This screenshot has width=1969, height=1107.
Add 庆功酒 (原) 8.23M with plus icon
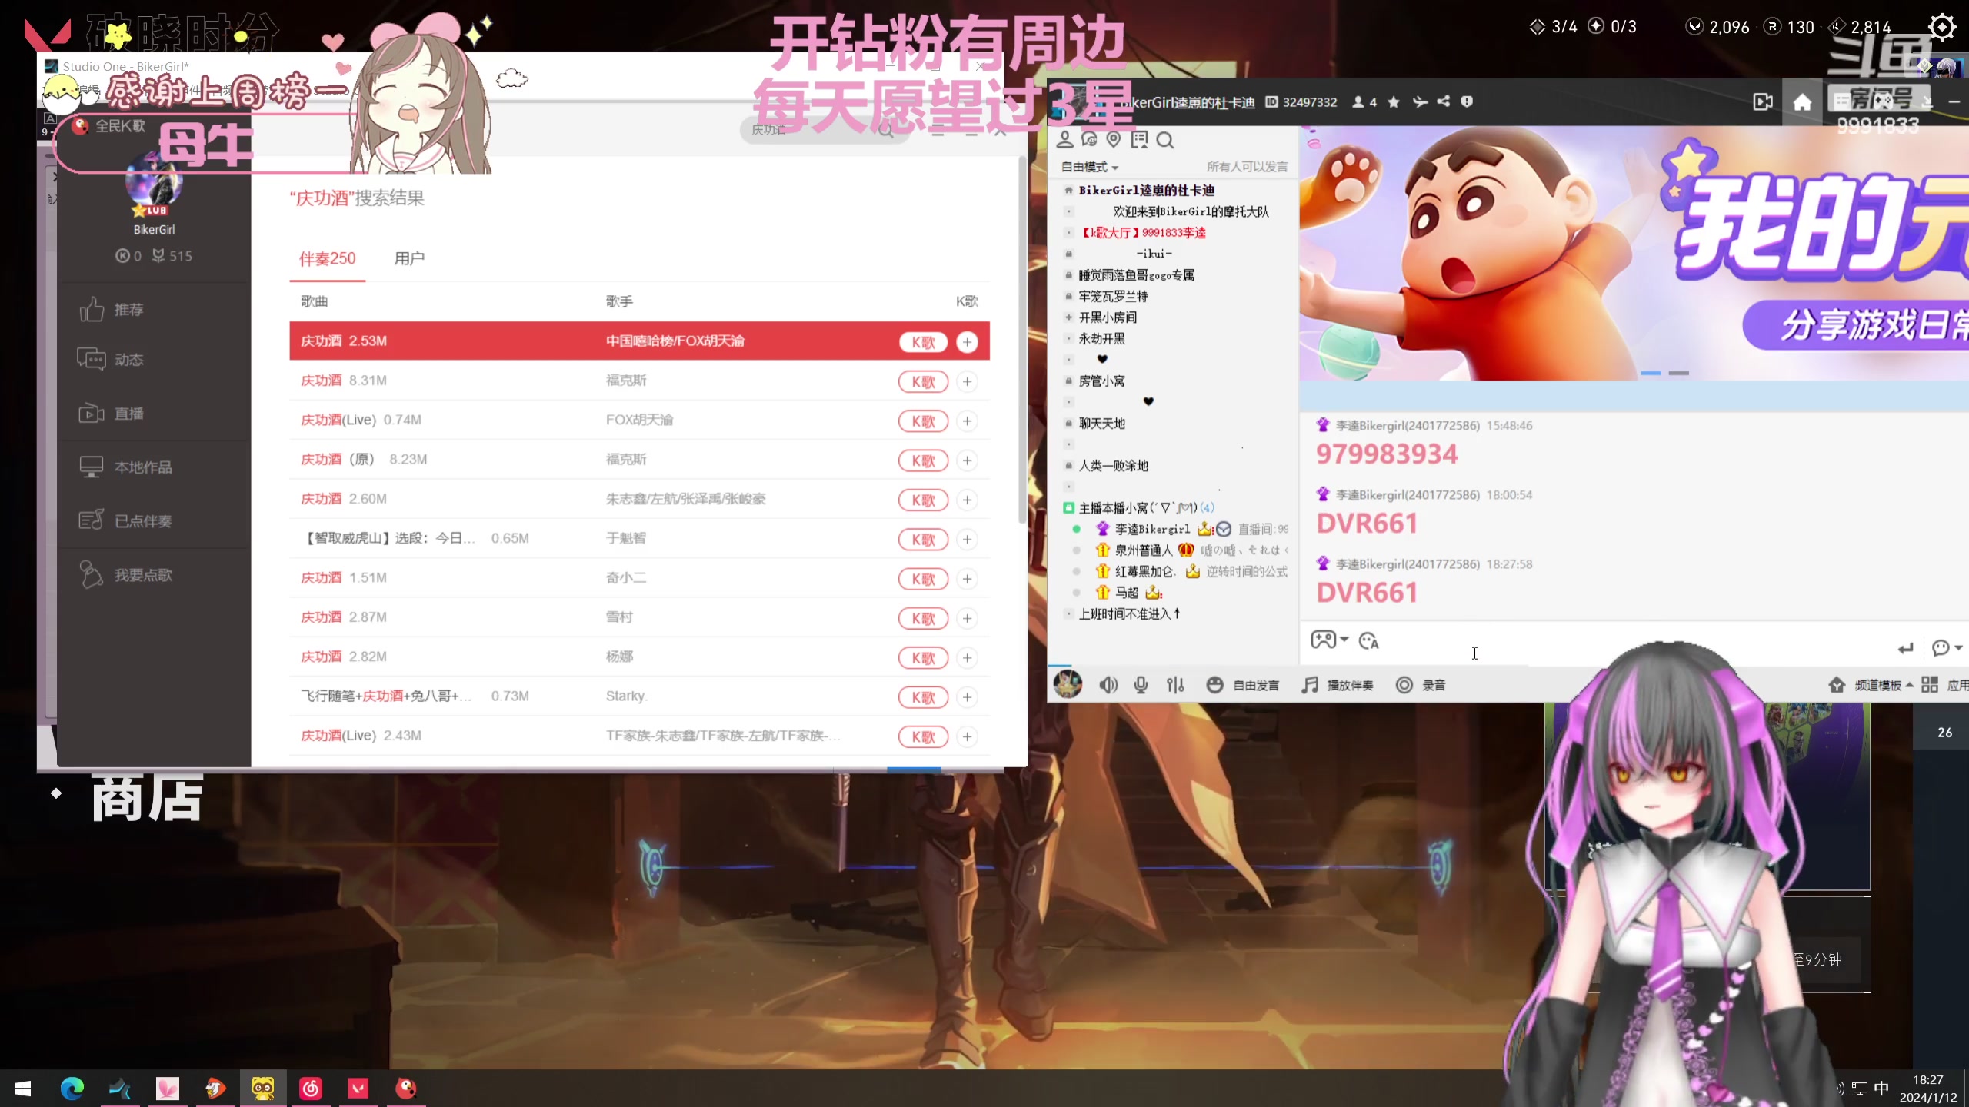point(967,460)
